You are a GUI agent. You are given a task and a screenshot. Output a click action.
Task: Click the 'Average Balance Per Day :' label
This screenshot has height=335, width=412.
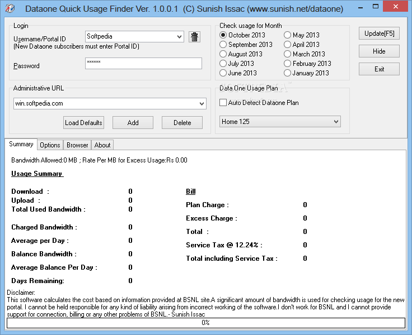pyautogui.click(x=54, y=267)
